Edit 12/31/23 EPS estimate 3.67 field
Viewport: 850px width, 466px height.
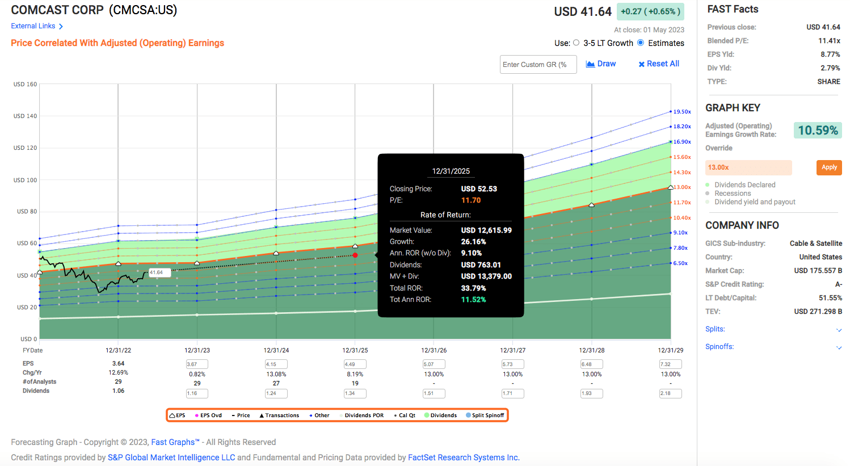point(197,364)
